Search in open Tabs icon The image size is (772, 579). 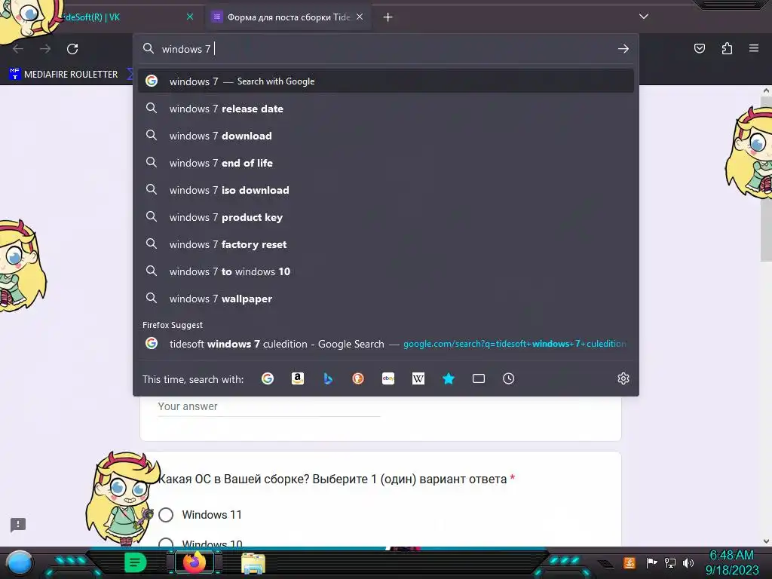click(479, 378)
